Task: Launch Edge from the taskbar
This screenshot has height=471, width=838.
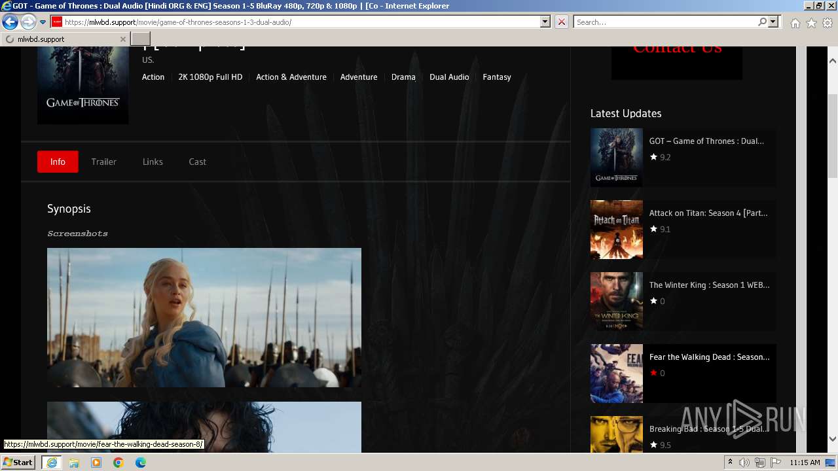Action: 141,462
